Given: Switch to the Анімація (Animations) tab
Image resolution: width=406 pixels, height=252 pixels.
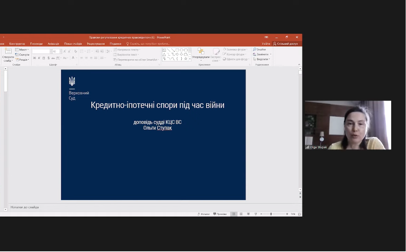Looking at the screenshot, I should 53,44.
